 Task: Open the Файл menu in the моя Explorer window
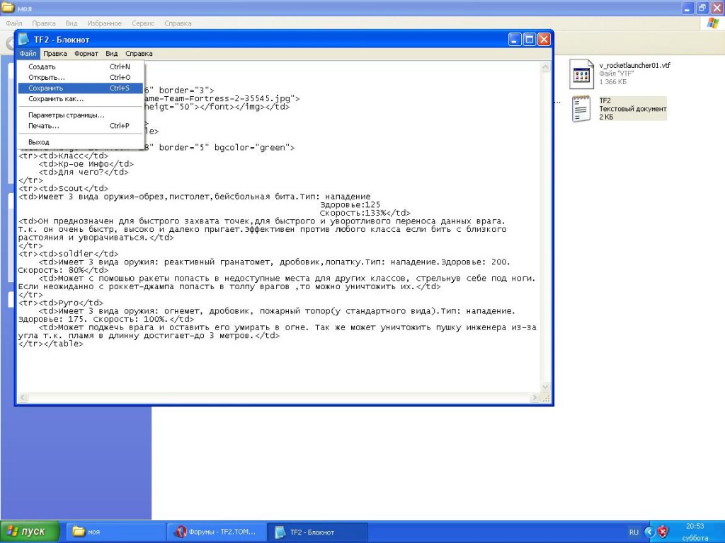[14, 23]
